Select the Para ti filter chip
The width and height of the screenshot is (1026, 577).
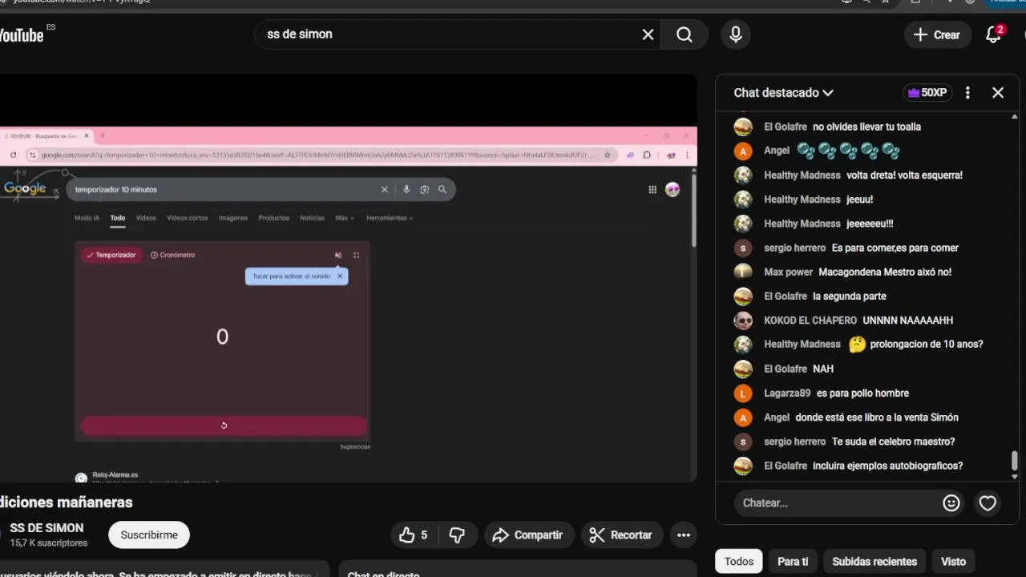click(793, 561)
